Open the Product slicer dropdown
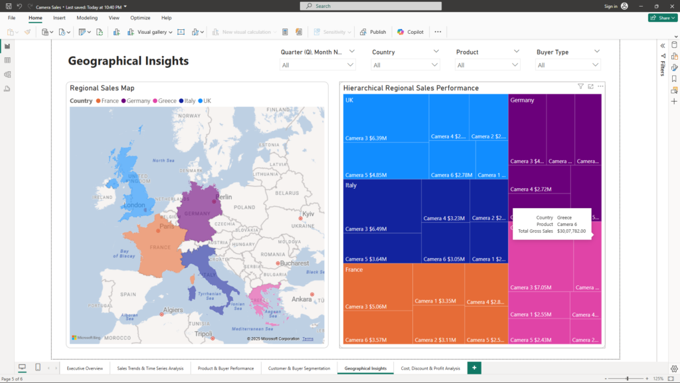Viewport: 680px width, 383px height. click(x=515, y=64)
